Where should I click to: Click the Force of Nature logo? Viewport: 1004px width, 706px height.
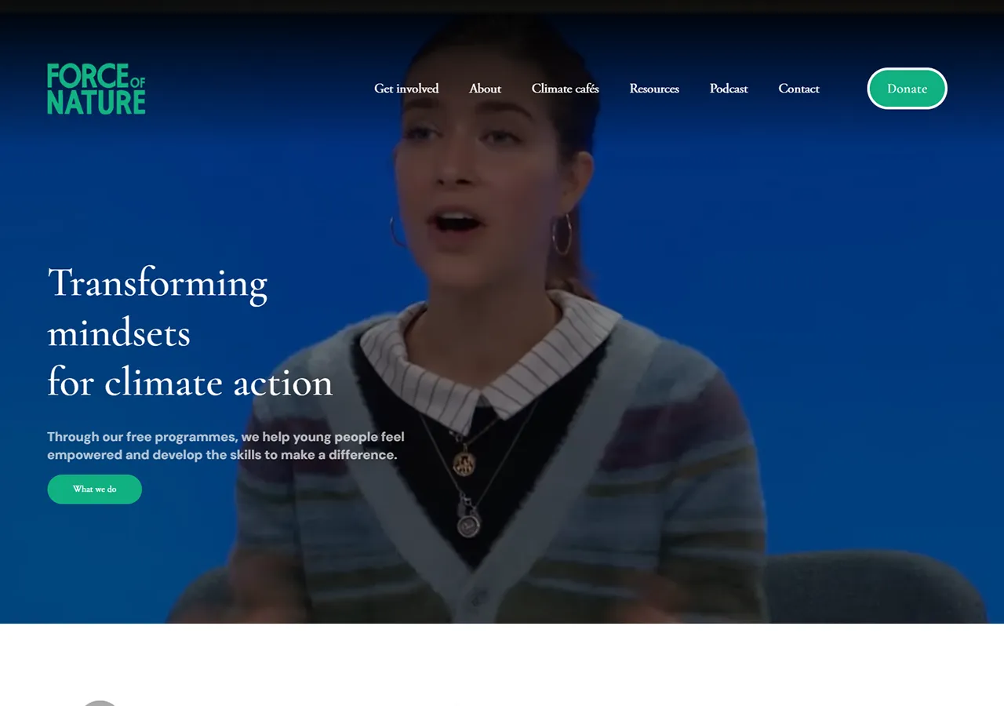96,89
